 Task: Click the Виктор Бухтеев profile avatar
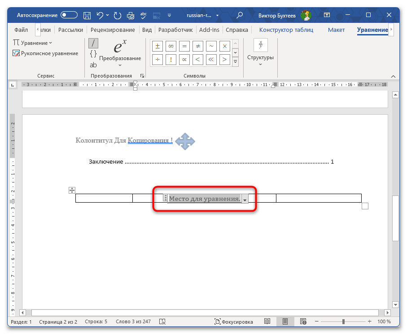point(306,15)
